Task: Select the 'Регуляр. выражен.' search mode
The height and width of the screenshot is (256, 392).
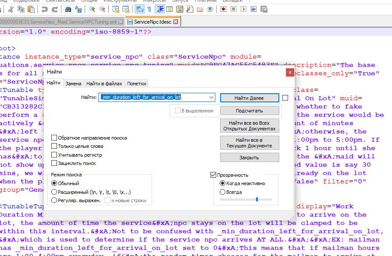Action: 54,200
